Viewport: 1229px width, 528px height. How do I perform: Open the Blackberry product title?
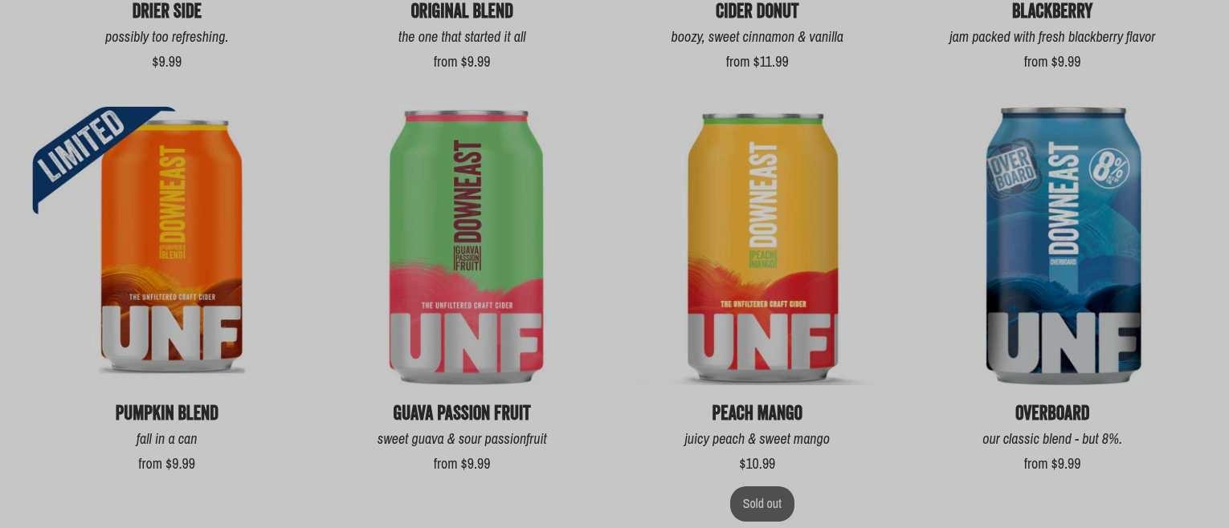(x=1052, y=11)
